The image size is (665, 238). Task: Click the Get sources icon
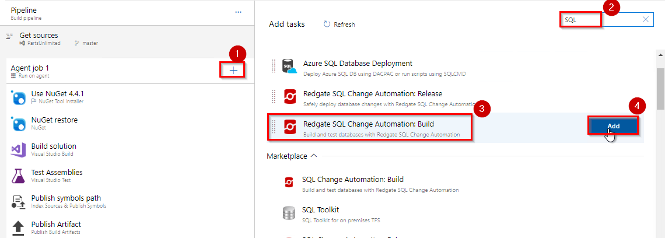[x=10, y=37]
